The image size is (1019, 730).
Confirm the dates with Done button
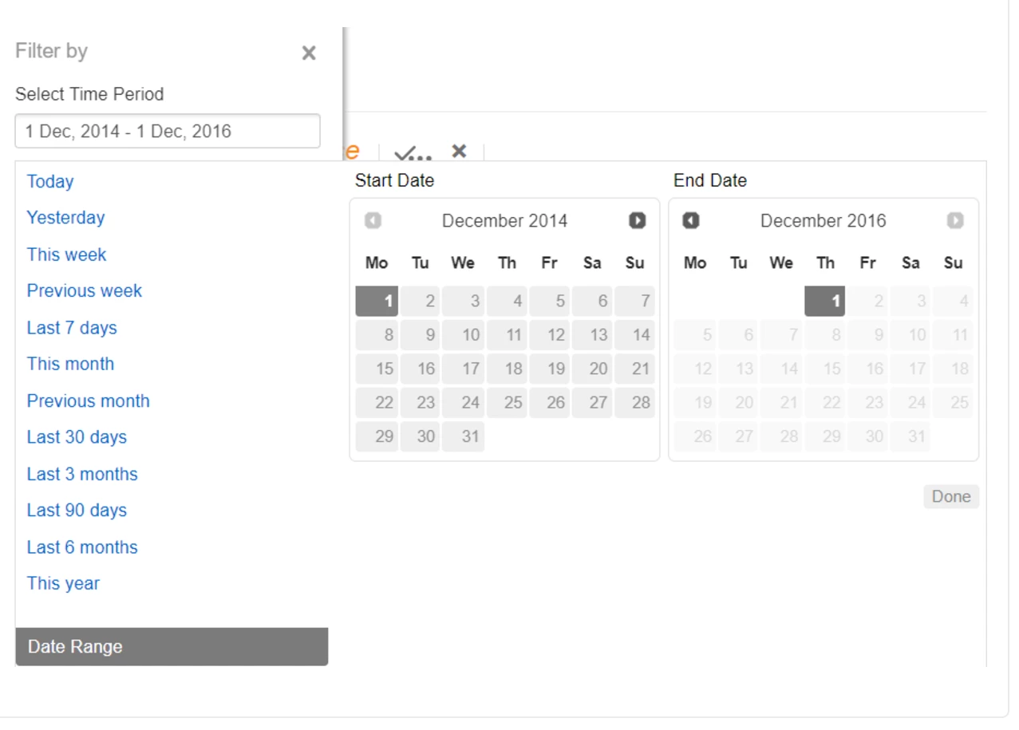951,496
